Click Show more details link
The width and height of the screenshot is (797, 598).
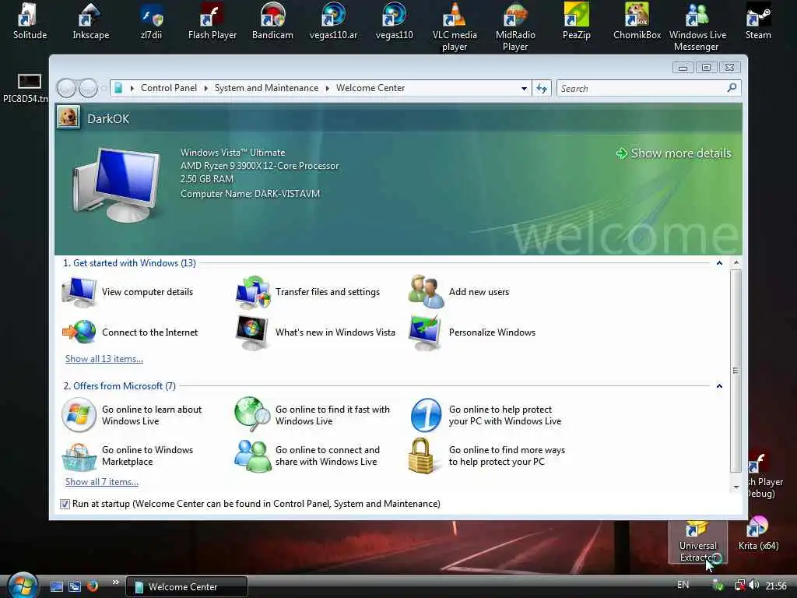[673, 153]
